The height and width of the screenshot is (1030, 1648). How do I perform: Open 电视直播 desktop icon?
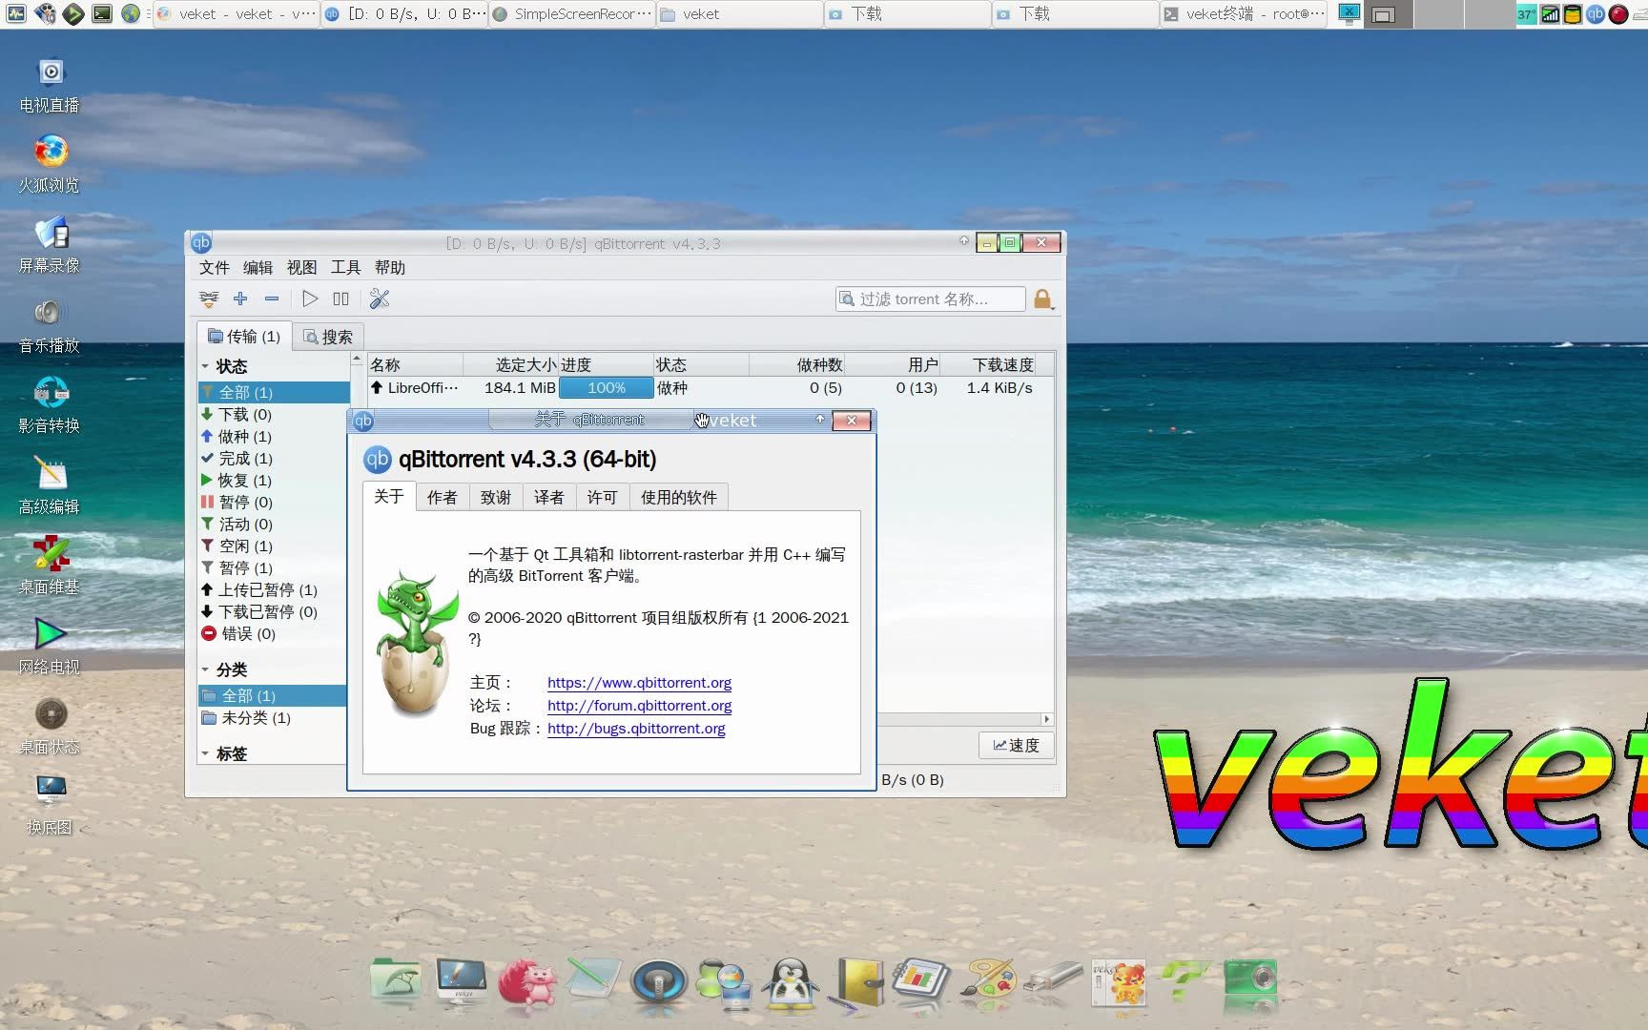click(x=50, y=86)
